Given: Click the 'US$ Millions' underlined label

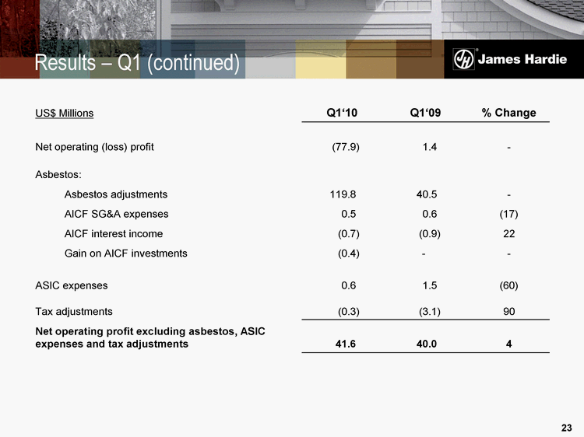Looking at the screenshot, I should 65,114.
